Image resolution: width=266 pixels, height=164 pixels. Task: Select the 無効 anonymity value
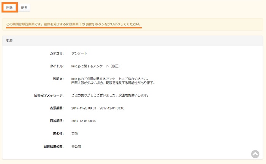tap(74, 133)
